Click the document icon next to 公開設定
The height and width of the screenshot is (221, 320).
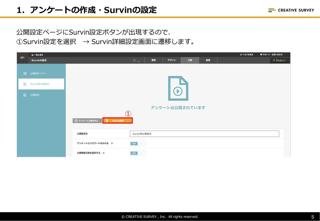point(25,95)
